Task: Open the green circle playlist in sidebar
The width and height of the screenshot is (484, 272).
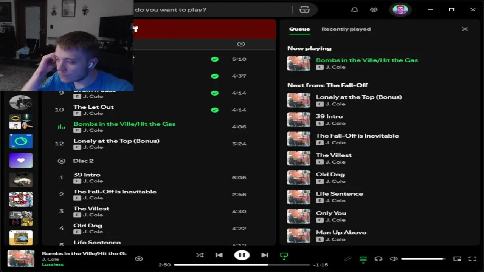Action: point(21,141)
